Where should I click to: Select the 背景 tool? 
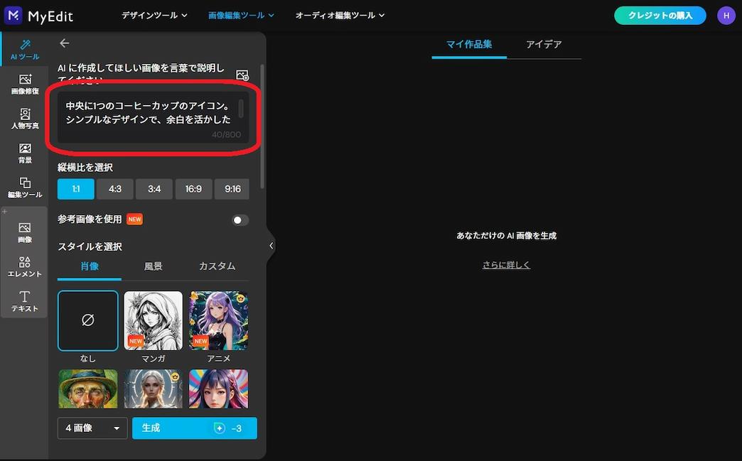pos(25,153)
